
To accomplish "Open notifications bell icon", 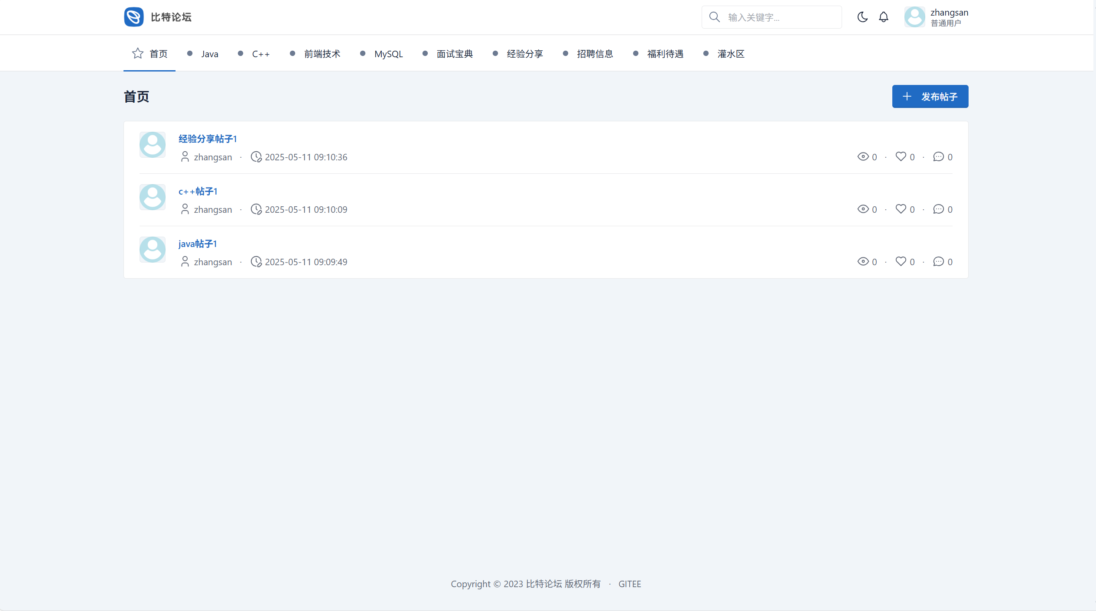I will 883,17.
